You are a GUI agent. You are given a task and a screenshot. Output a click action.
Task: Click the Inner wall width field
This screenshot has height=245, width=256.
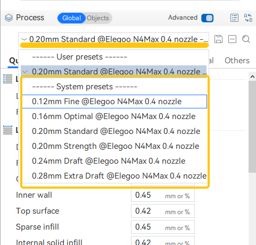163,195
